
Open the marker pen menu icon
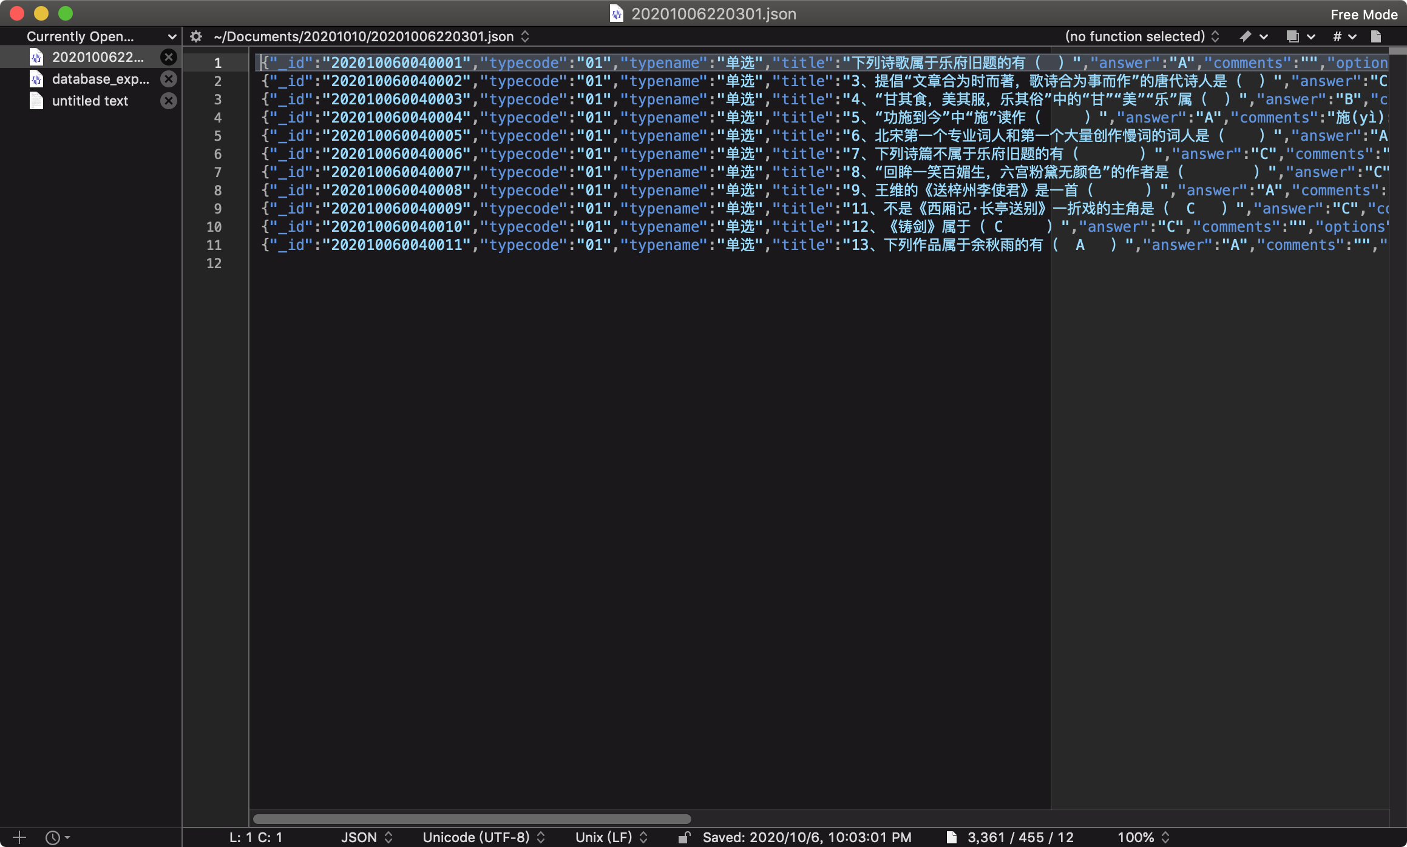[1252, 36]
